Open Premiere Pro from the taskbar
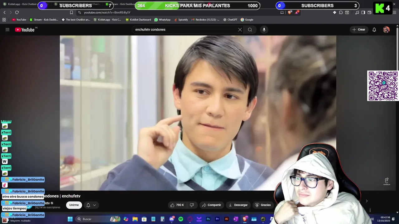 click(218, 219)
